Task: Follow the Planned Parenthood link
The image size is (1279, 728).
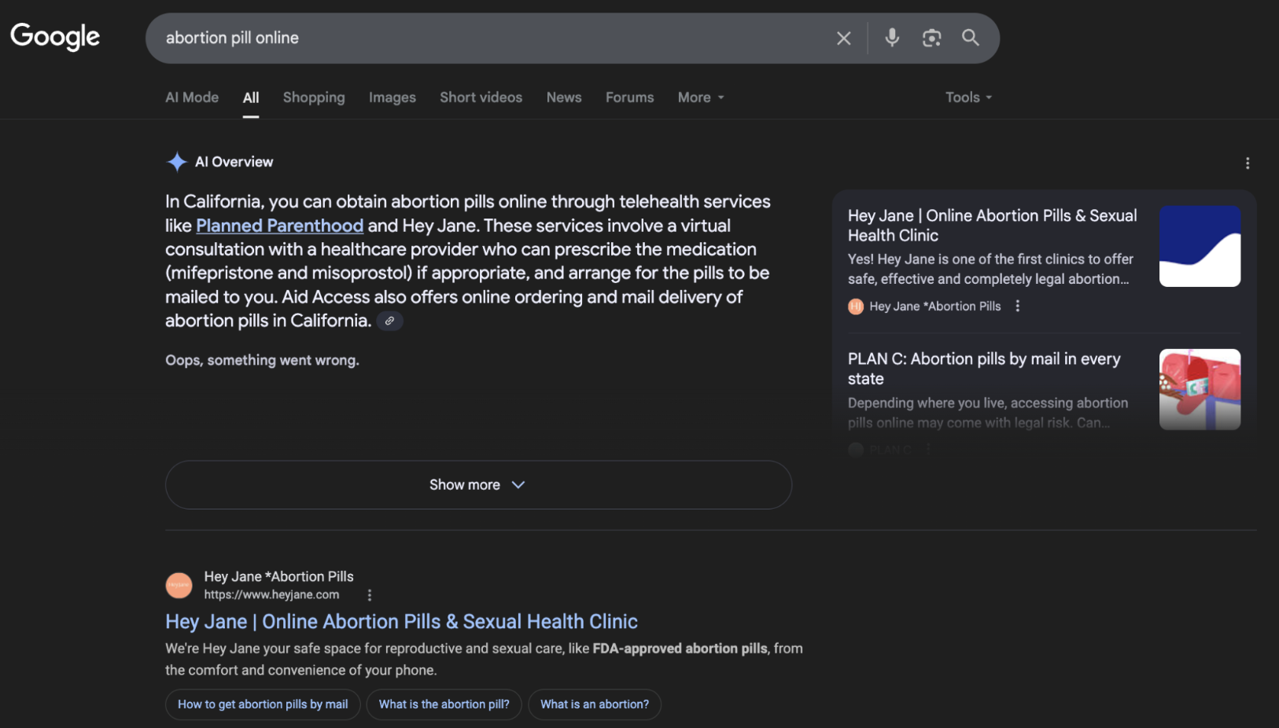Action: [x=280, y=226]
